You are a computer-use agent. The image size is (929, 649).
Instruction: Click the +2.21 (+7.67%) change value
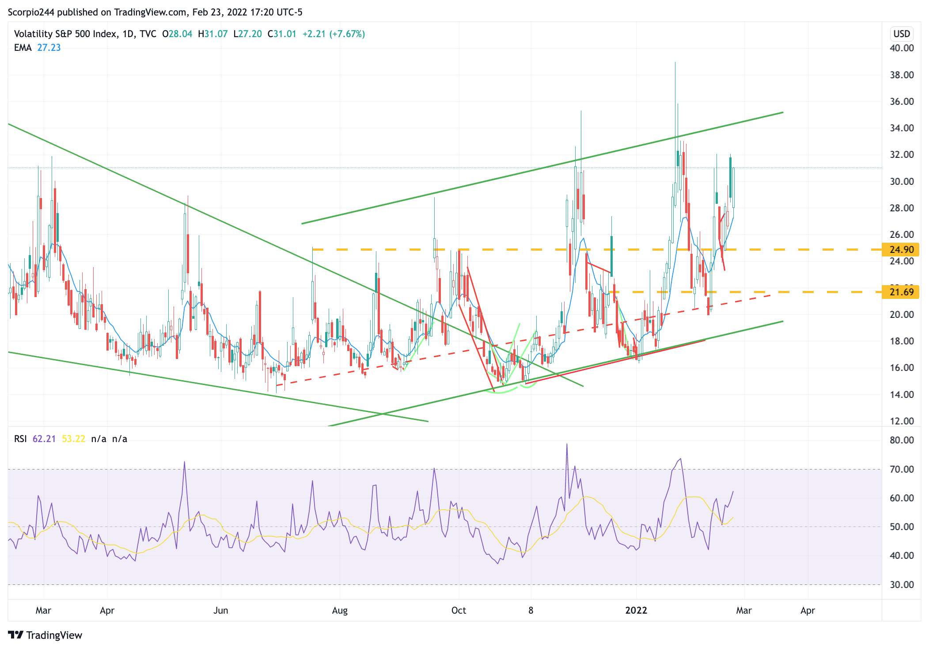[334, 34]
